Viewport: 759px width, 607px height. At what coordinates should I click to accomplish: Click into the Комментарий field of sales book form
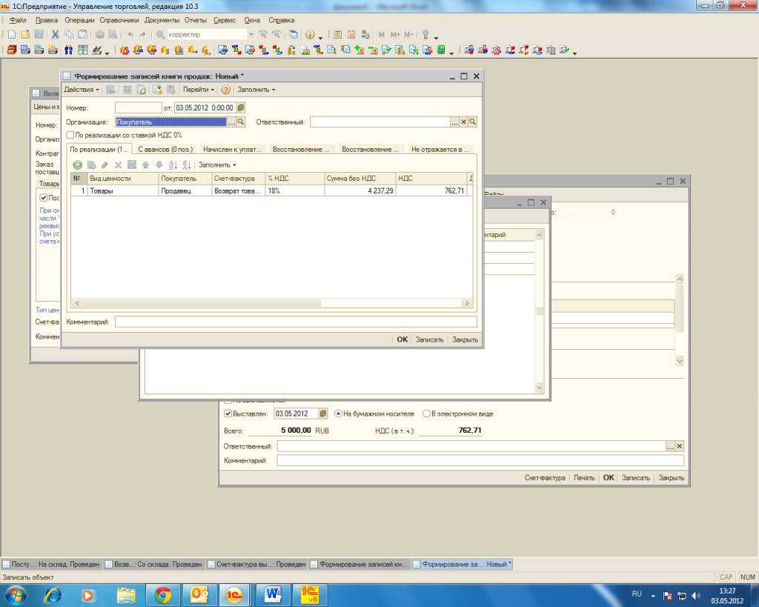(295, 322)
